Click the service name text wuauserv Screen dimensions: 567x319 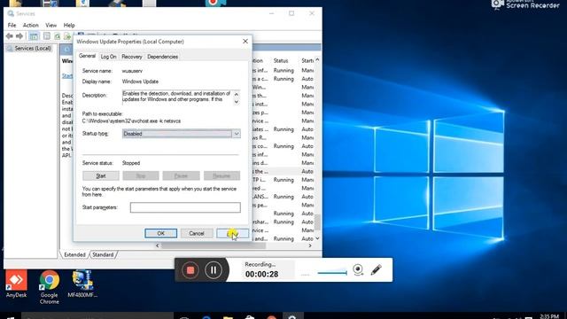click(x=132, y=71)
